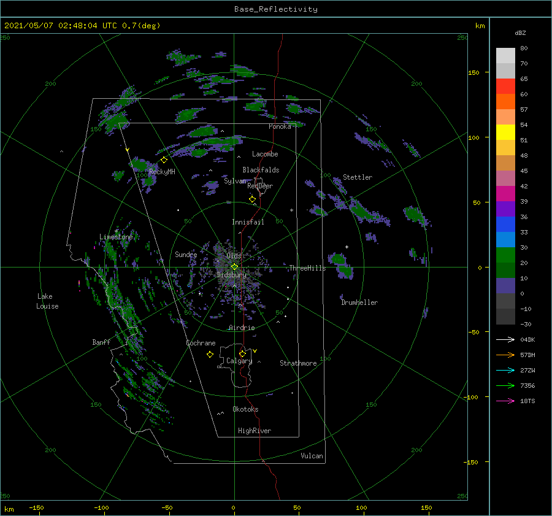Click the -30 dBZ scale value

pyautogui.click(x=526, y=324)
